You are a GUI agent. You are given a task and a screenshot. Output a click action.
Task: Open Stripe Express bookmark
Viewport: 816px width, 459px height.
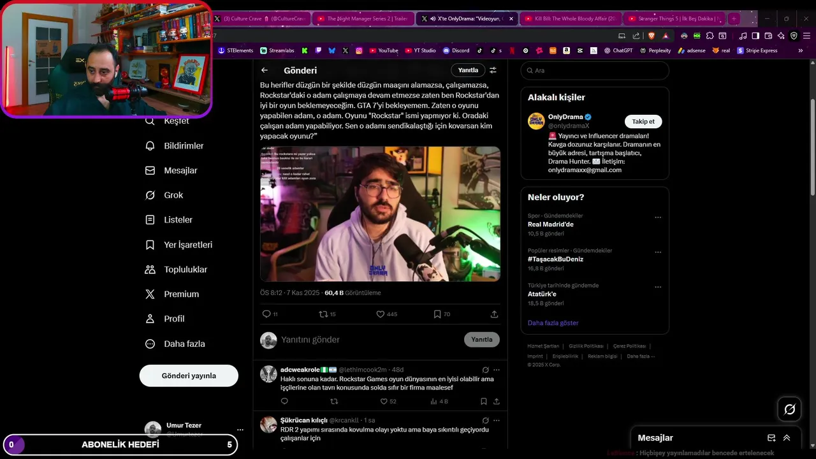[758, 50]
